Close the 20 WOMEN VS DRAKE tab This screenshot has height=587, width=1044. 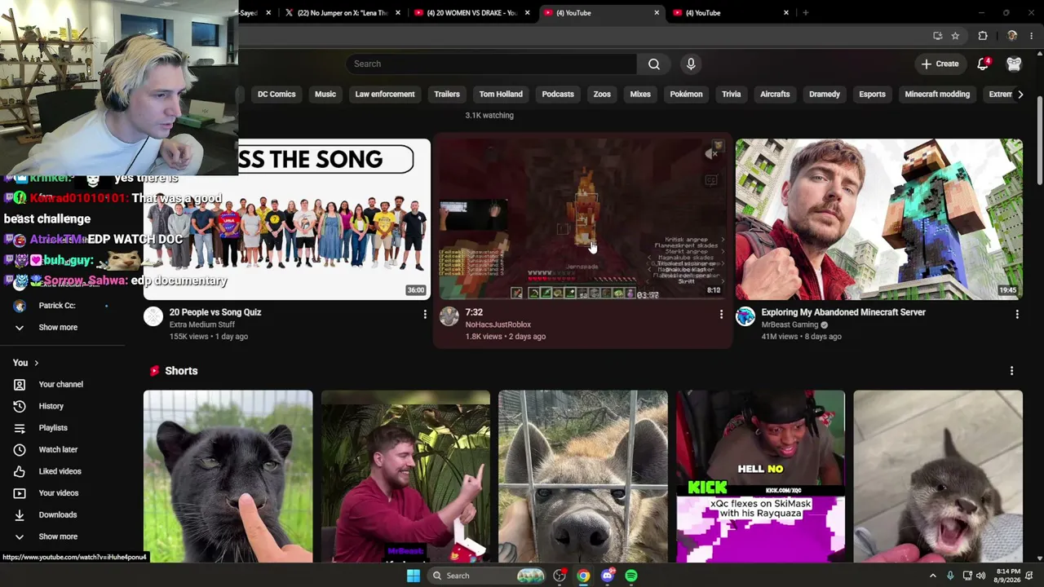[527, 12]
